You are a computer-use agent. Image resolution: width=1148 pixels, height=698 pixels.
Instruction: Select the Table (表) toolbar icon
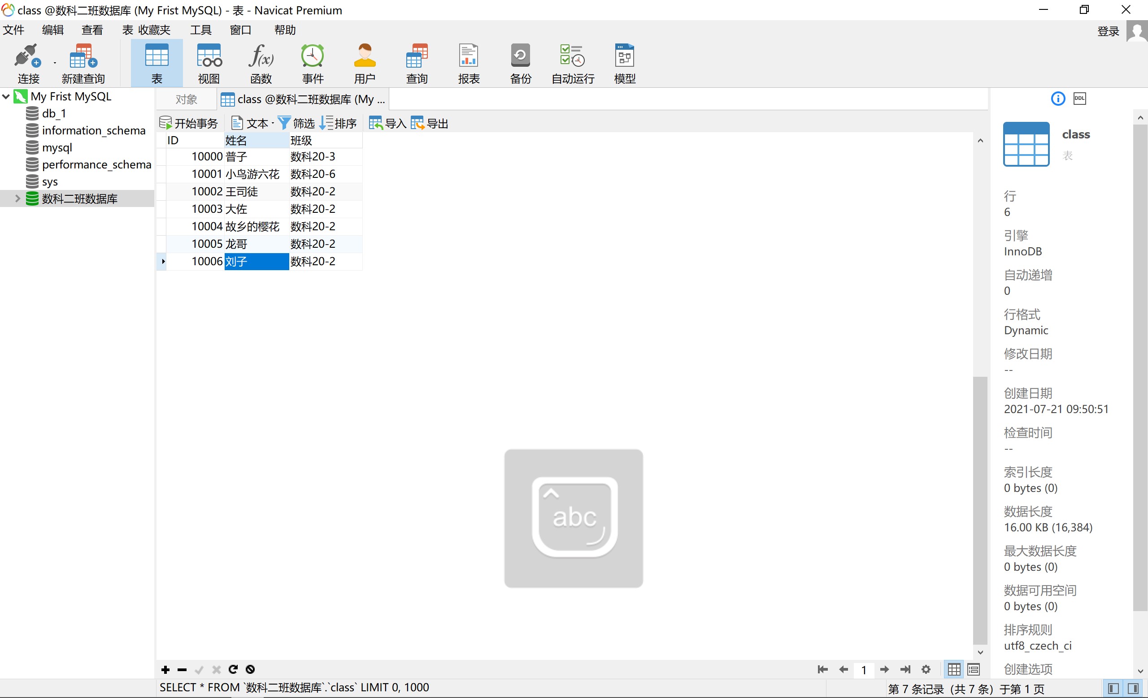click(157, 63)
